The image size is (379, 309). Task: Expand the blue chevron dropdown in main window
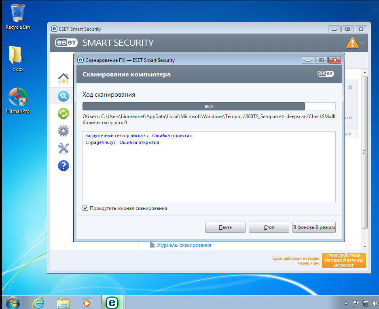349,134
